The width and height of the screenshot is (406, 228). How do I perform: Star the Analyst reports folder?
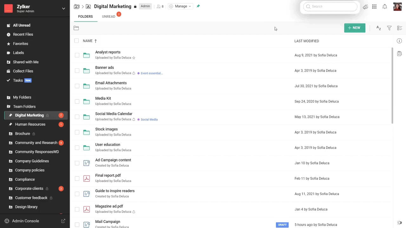(x=134, y=58)
